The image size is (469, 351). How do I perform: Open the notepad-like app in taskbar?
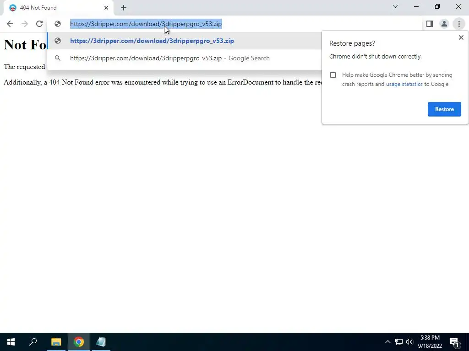click(101, 342)
